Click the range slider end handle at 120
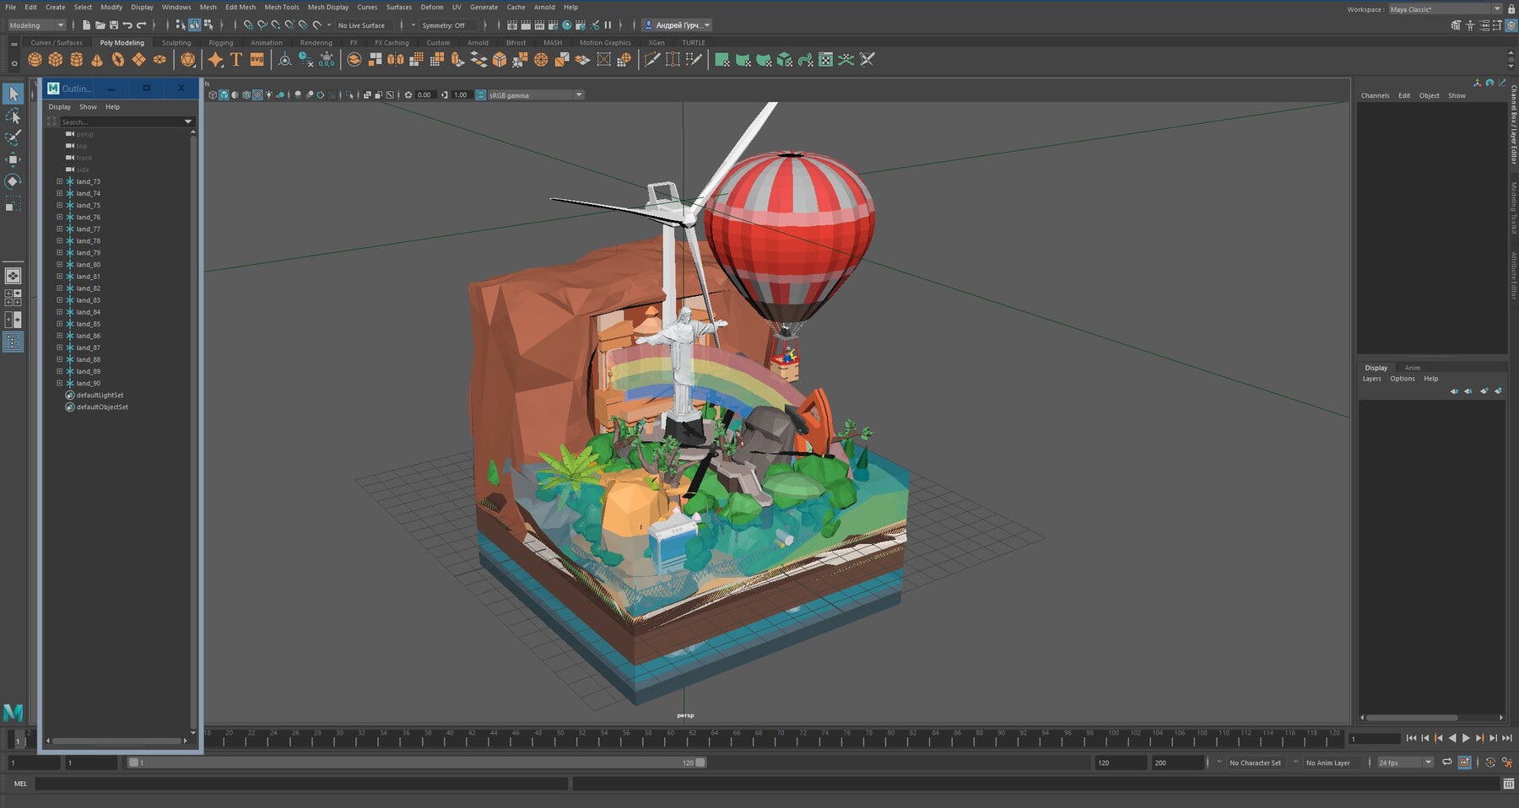 (700, 762)
